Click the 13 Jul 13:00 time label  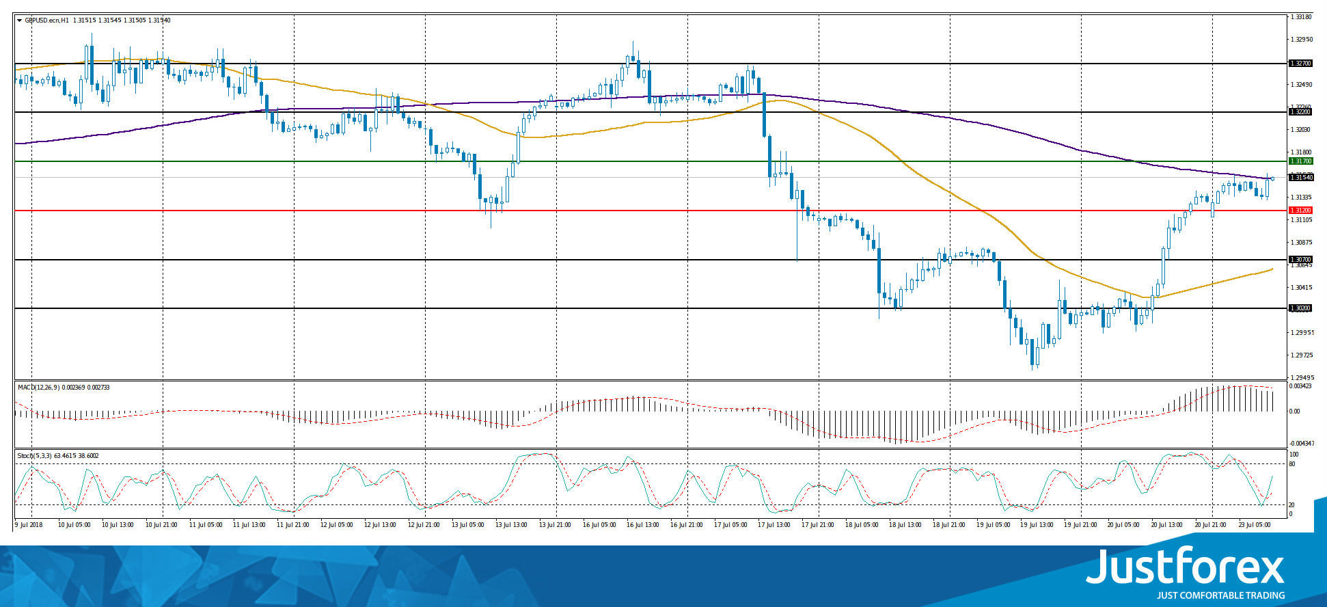click(x=512, y=525)
